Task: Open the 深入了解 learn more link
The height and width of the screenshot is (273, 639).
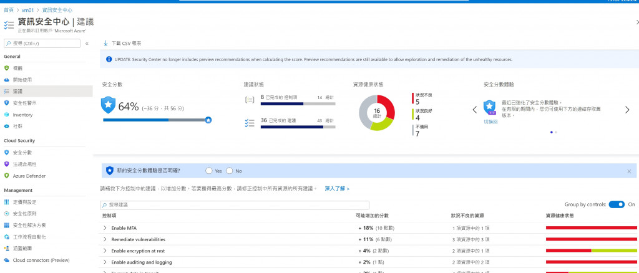Action: [337, 189]
